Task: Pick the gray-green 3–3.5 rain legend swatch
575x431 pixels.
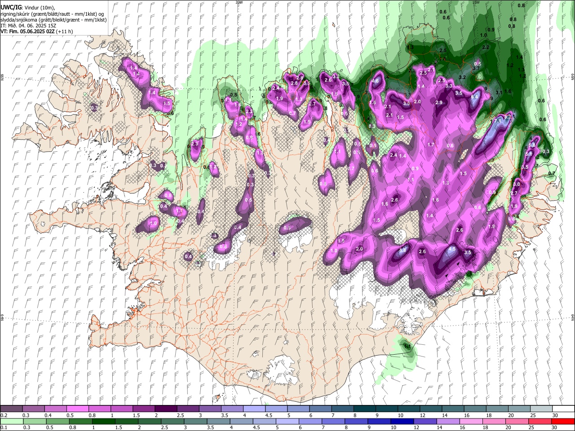Action: coord(195,422)
